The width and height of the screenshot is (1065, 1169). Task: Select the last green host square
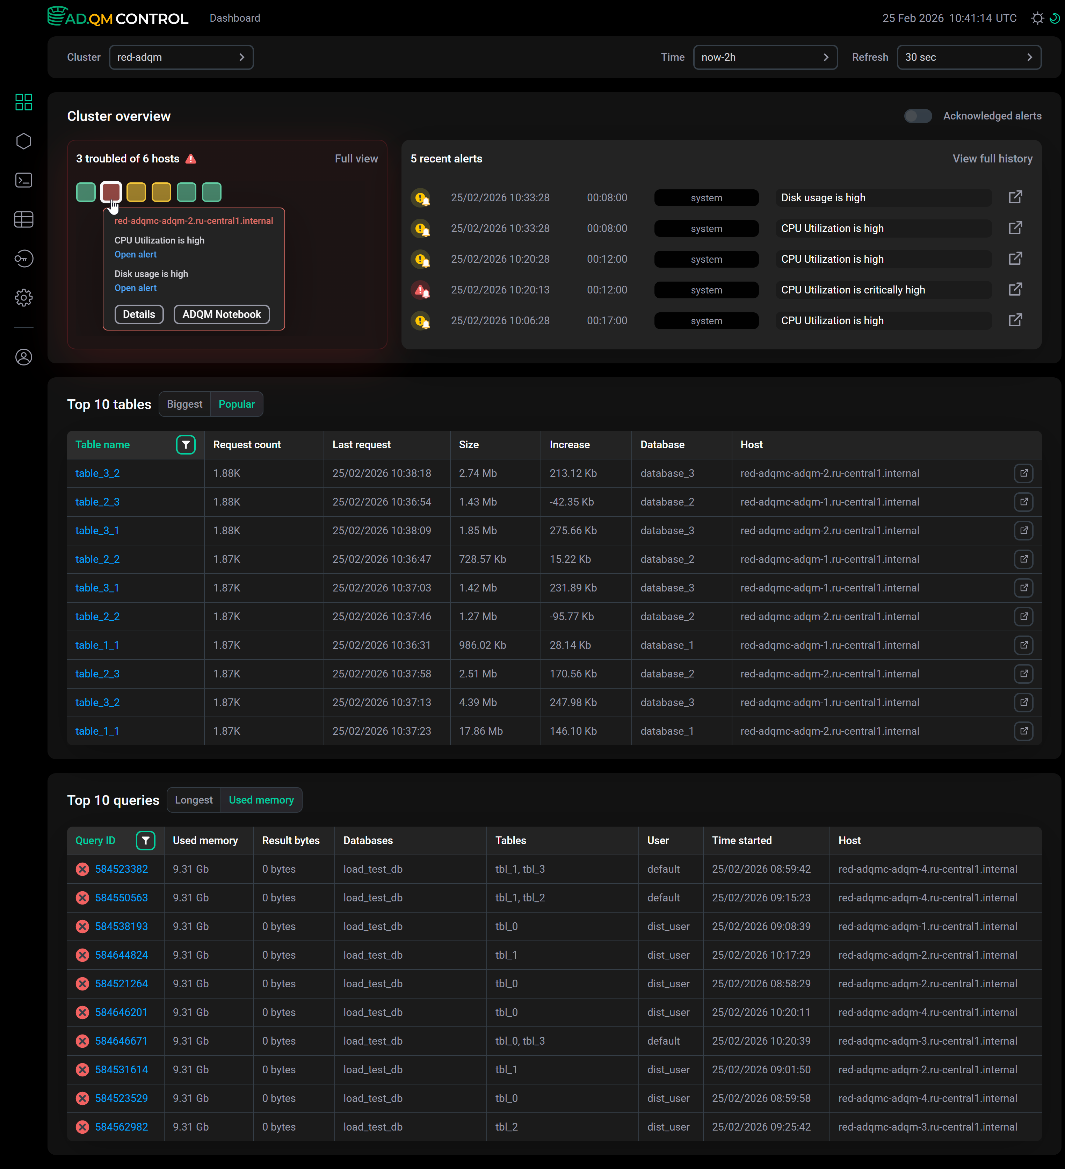(212, 192)
